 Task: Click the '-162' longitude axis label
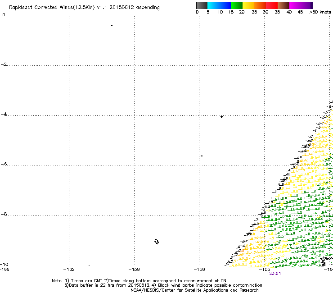[69, 270]
